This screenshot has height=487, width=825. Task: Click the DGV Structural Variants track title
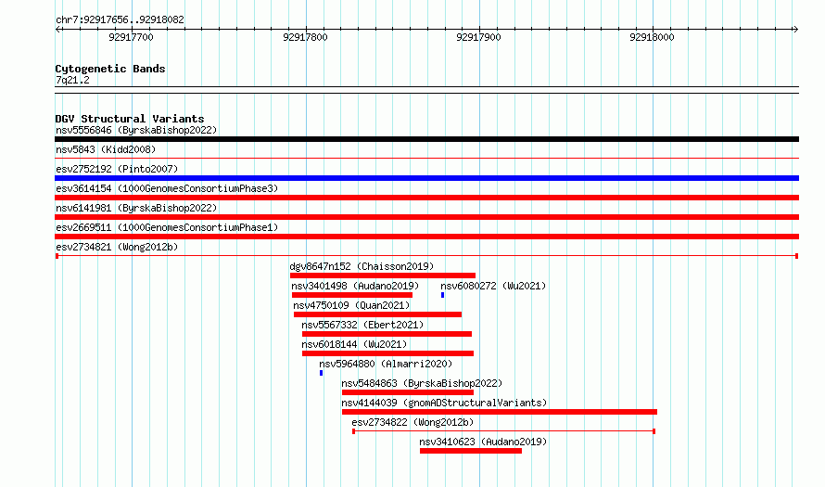point(130,119)
